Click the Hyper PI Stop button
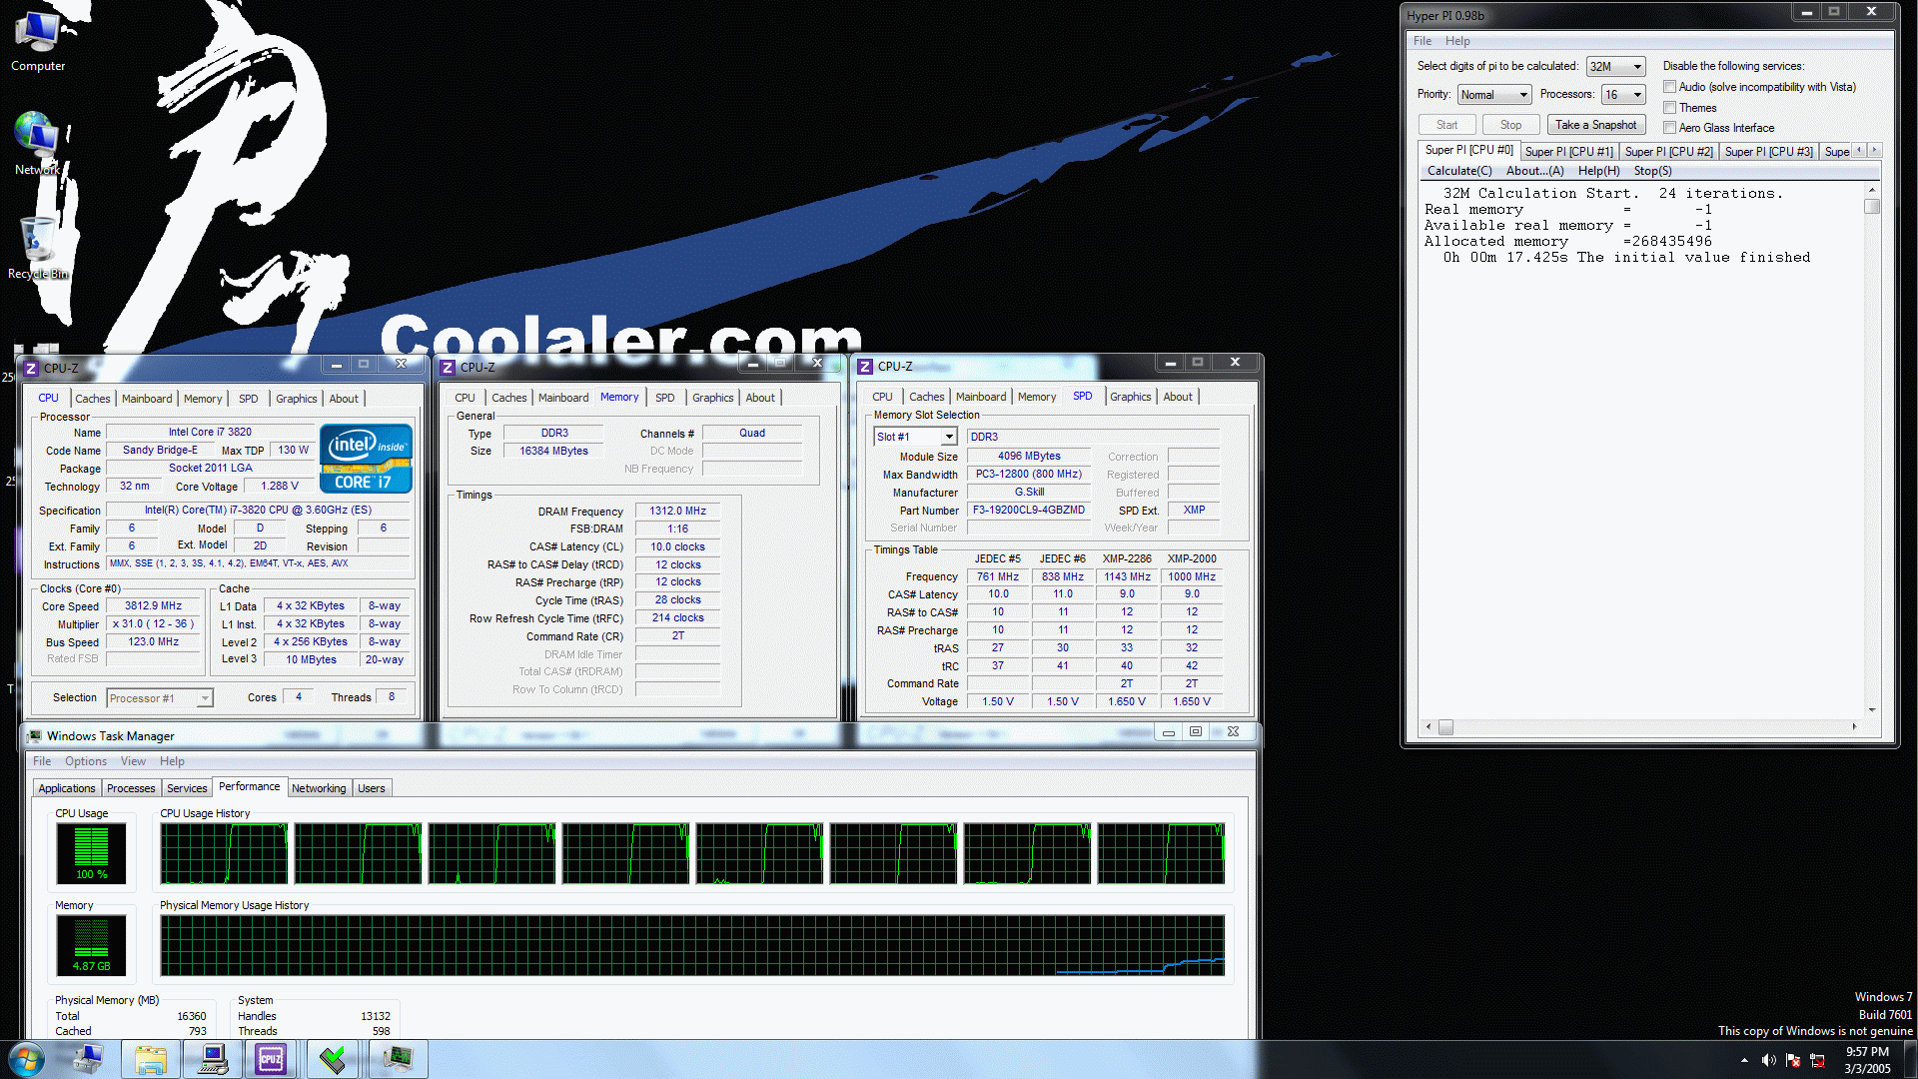 tap(1510, 125)
